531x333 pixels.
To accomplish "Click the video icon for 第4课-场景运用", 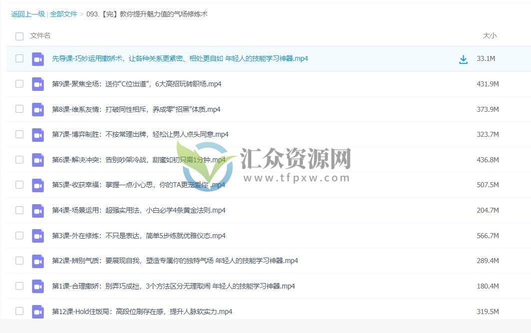I will click(x=38, y=210).
